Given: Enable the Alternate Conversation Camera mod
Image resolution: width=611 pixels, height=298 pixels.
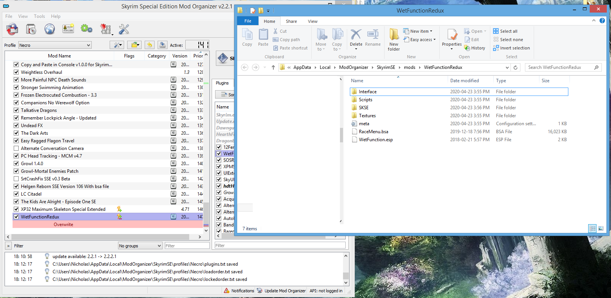Looking at the screenshot, I should 16,148.
